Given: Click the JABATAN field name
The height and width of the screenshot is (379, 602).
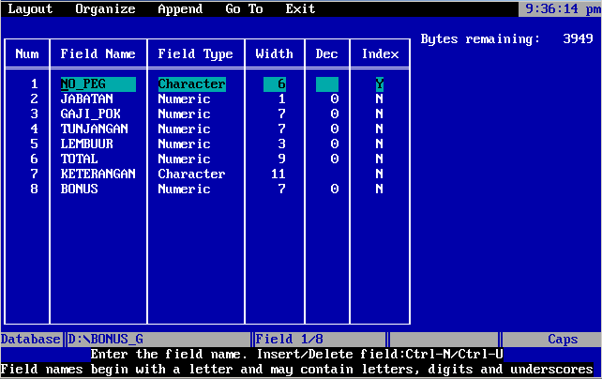Looking at the screenshot, I should (x=87, y=99).
